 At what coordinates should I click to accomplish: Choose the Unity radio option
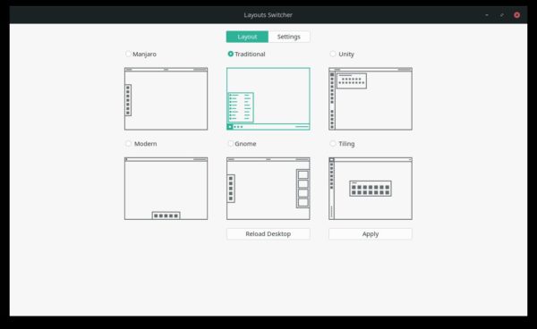pos(333,54)
